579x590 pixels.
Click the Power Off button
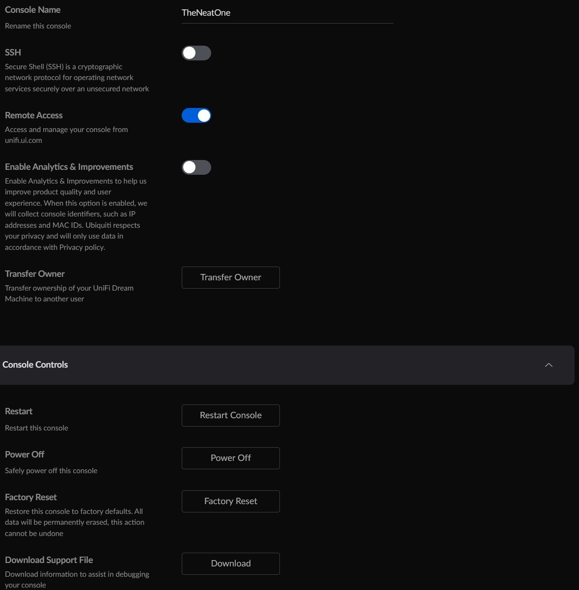click(230, 458)
